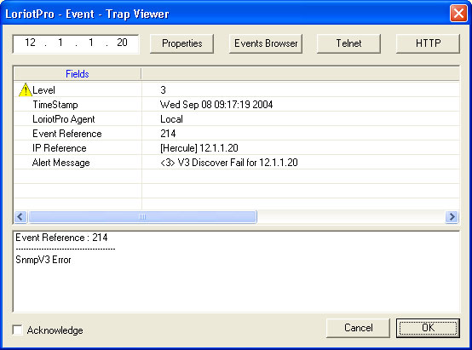Click the timestamp value Wed Sep 08 09:17:19 2004
Image resolution: width=472 pixels, height=350 pixels.
[216, 105]
